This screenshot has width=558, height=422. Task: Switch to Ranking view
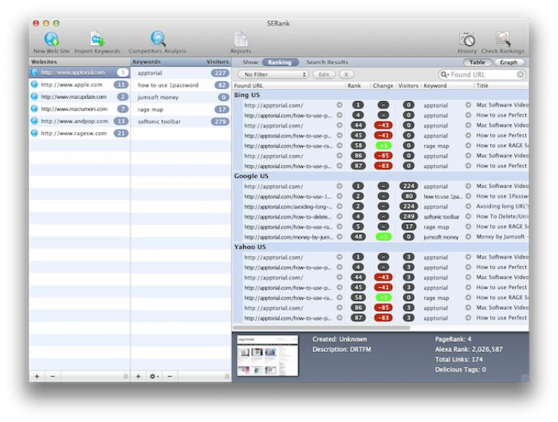(280, 62)
